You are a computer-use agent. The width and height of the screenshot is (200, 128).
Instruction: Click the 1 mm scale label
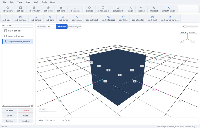(43, 109)
